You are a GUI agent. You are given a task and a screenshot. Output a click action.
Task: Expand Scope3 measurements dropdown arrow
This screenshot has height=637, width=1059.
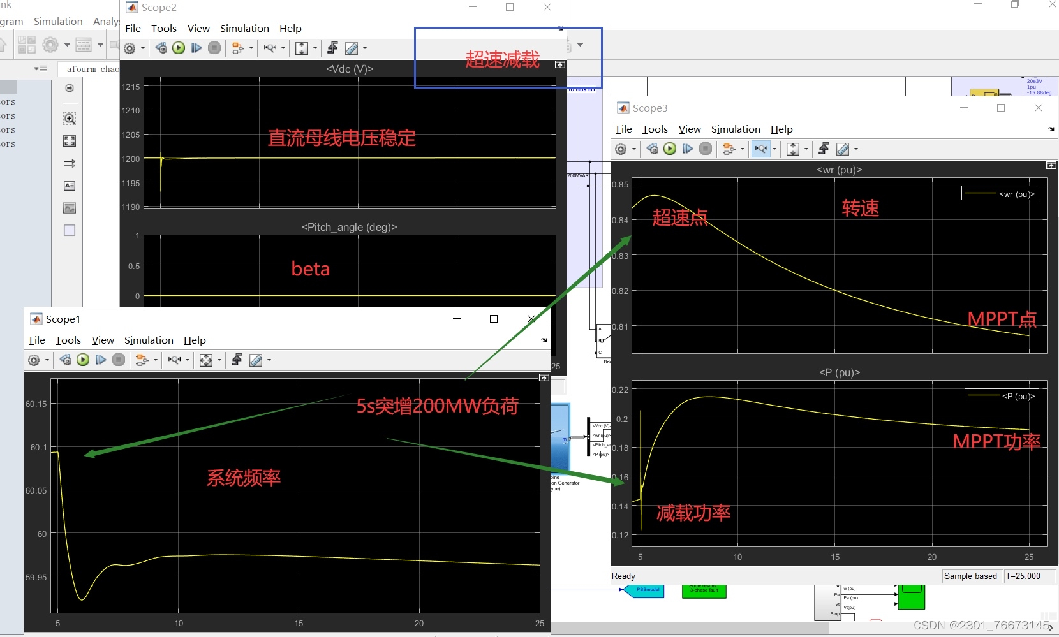coord(856,149)
